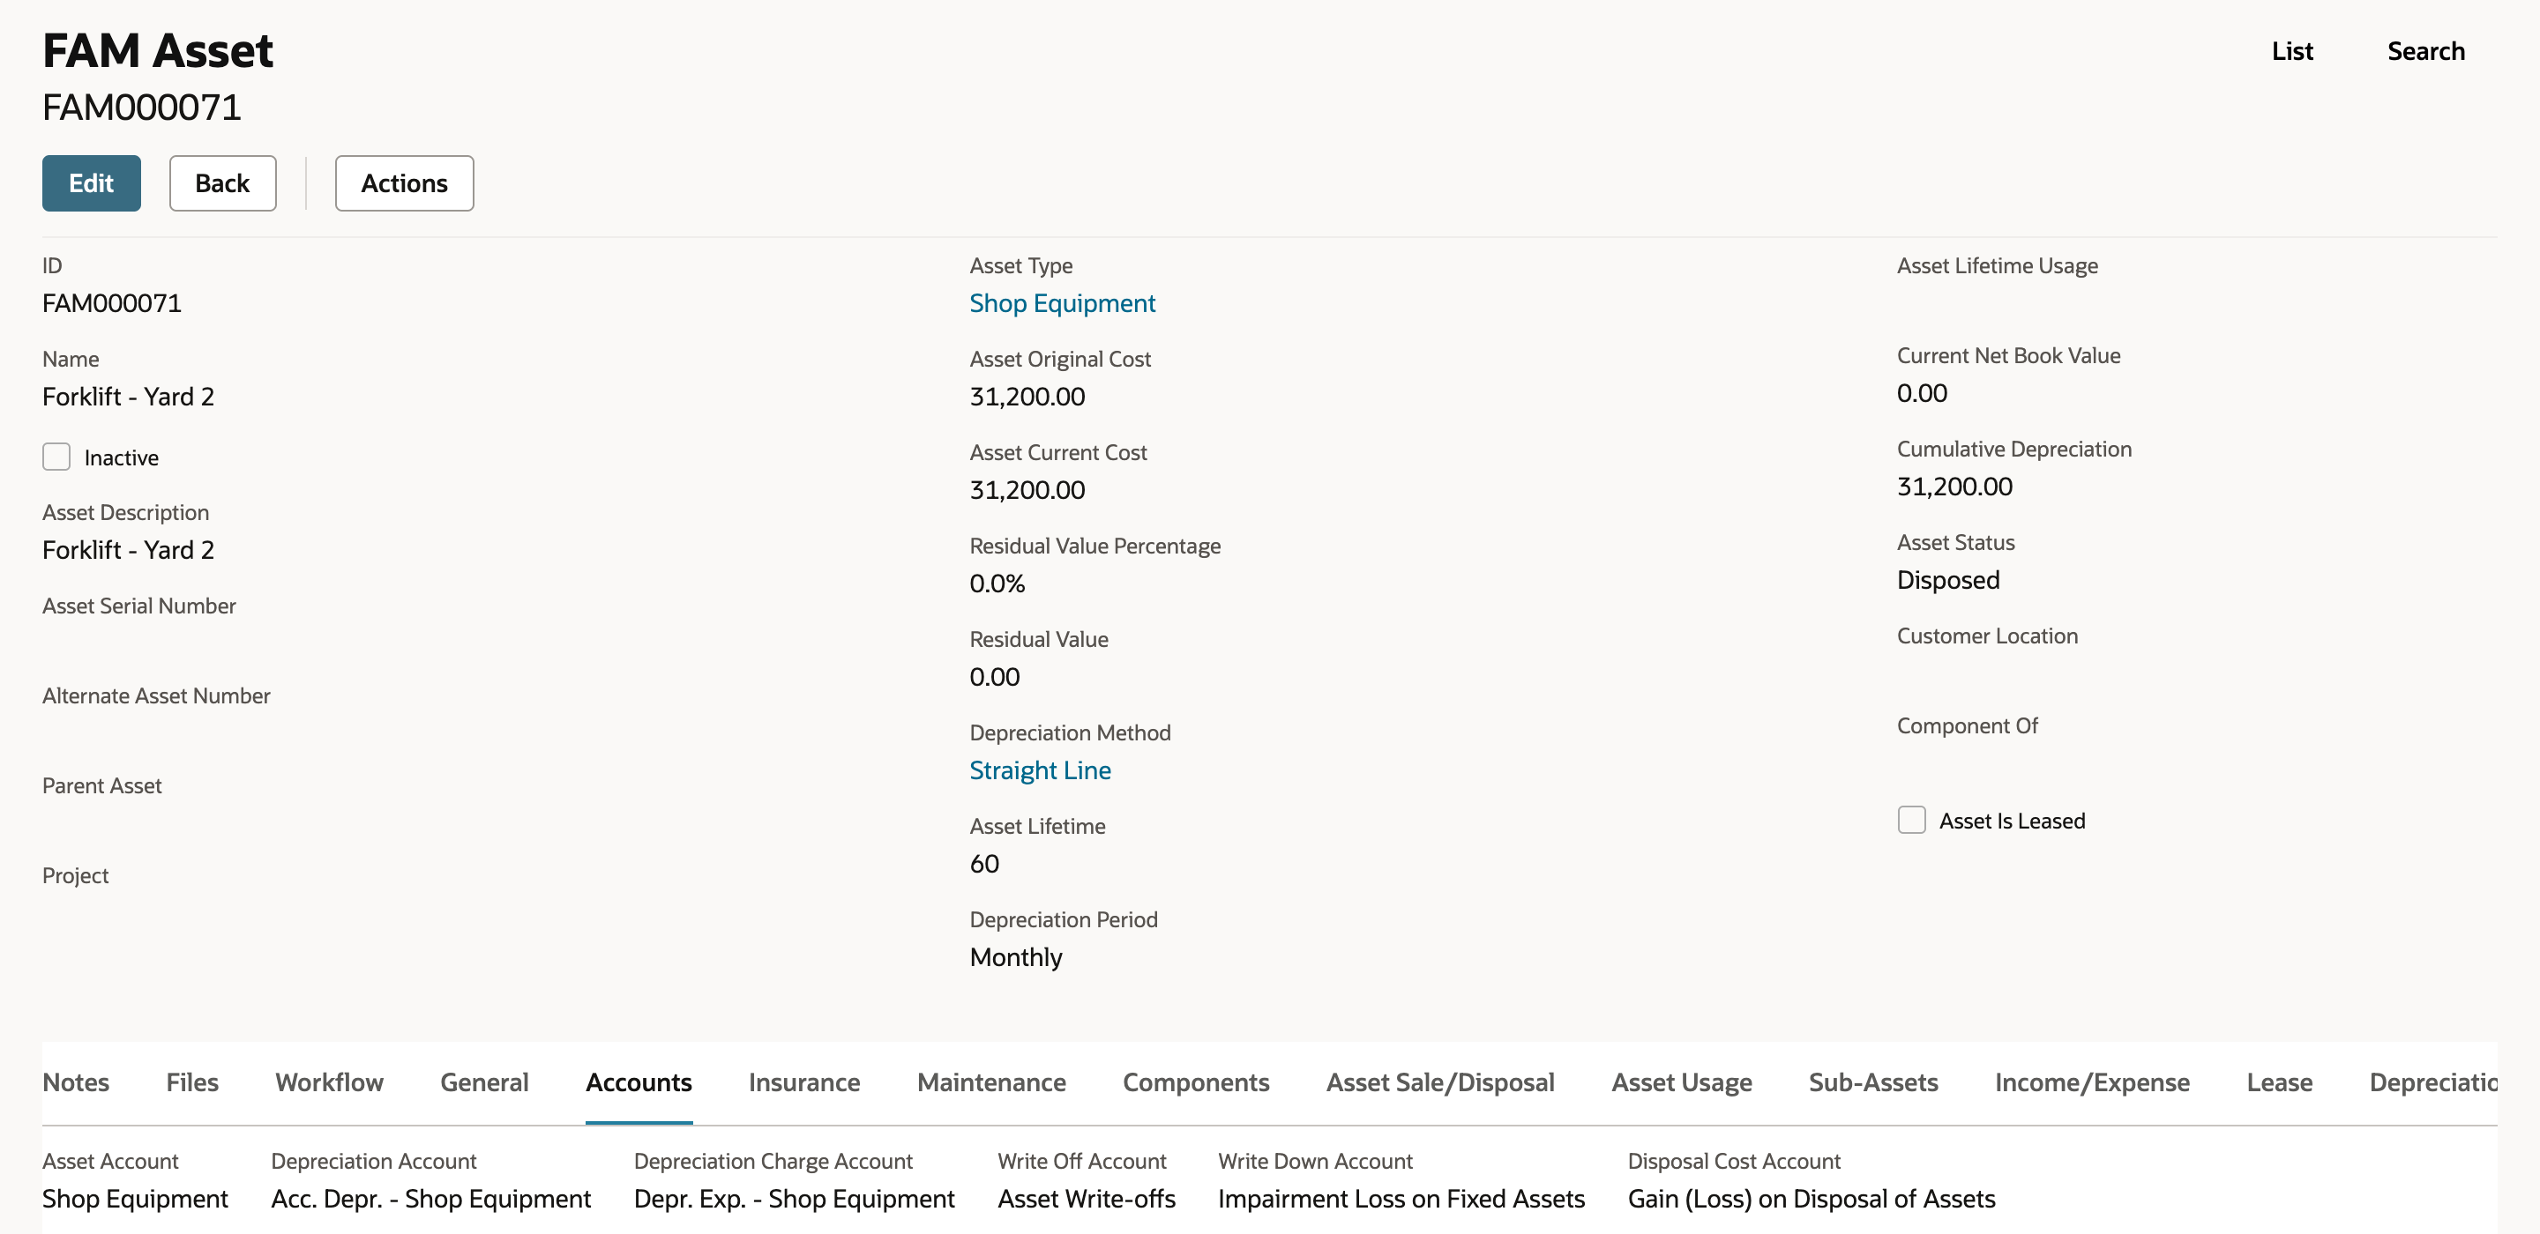Select the Accounts tab

point(639,1082)
